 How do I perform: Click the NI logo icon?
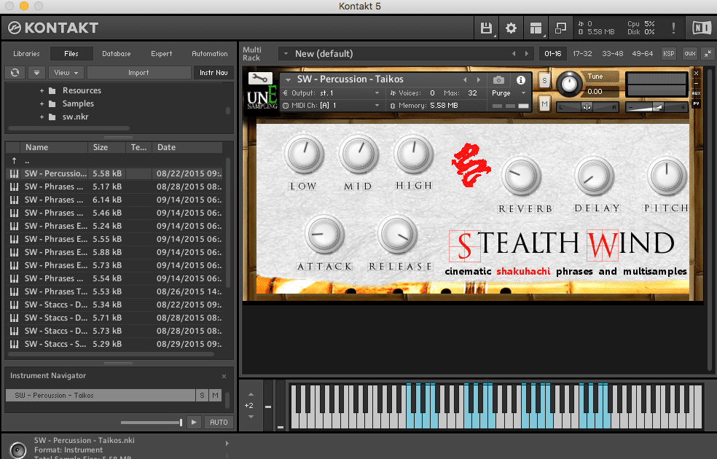(701, 28)
